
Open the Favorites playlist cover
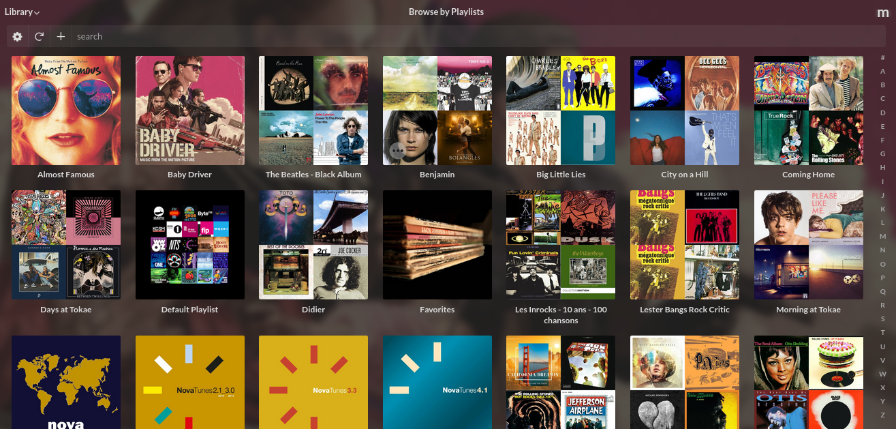(437, 245)
